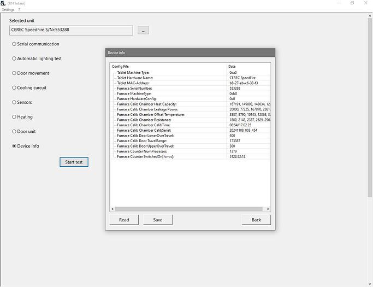Select the Furnace SerialNumber row
Viewport: 373px width, 287px height.
point(134,88)
